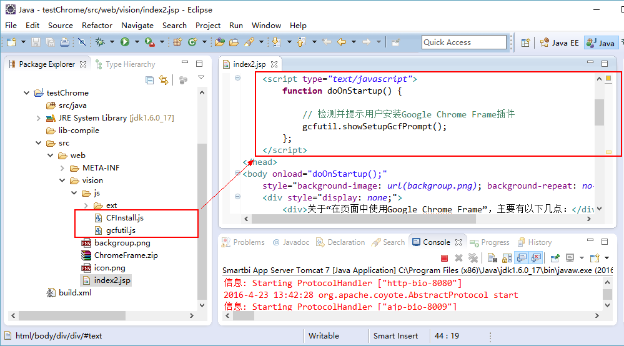The height and width of the screenshot is (346, 624).
Task: Click the console horizontal scrollbar thumb
Action: click(x=244, y=316)
